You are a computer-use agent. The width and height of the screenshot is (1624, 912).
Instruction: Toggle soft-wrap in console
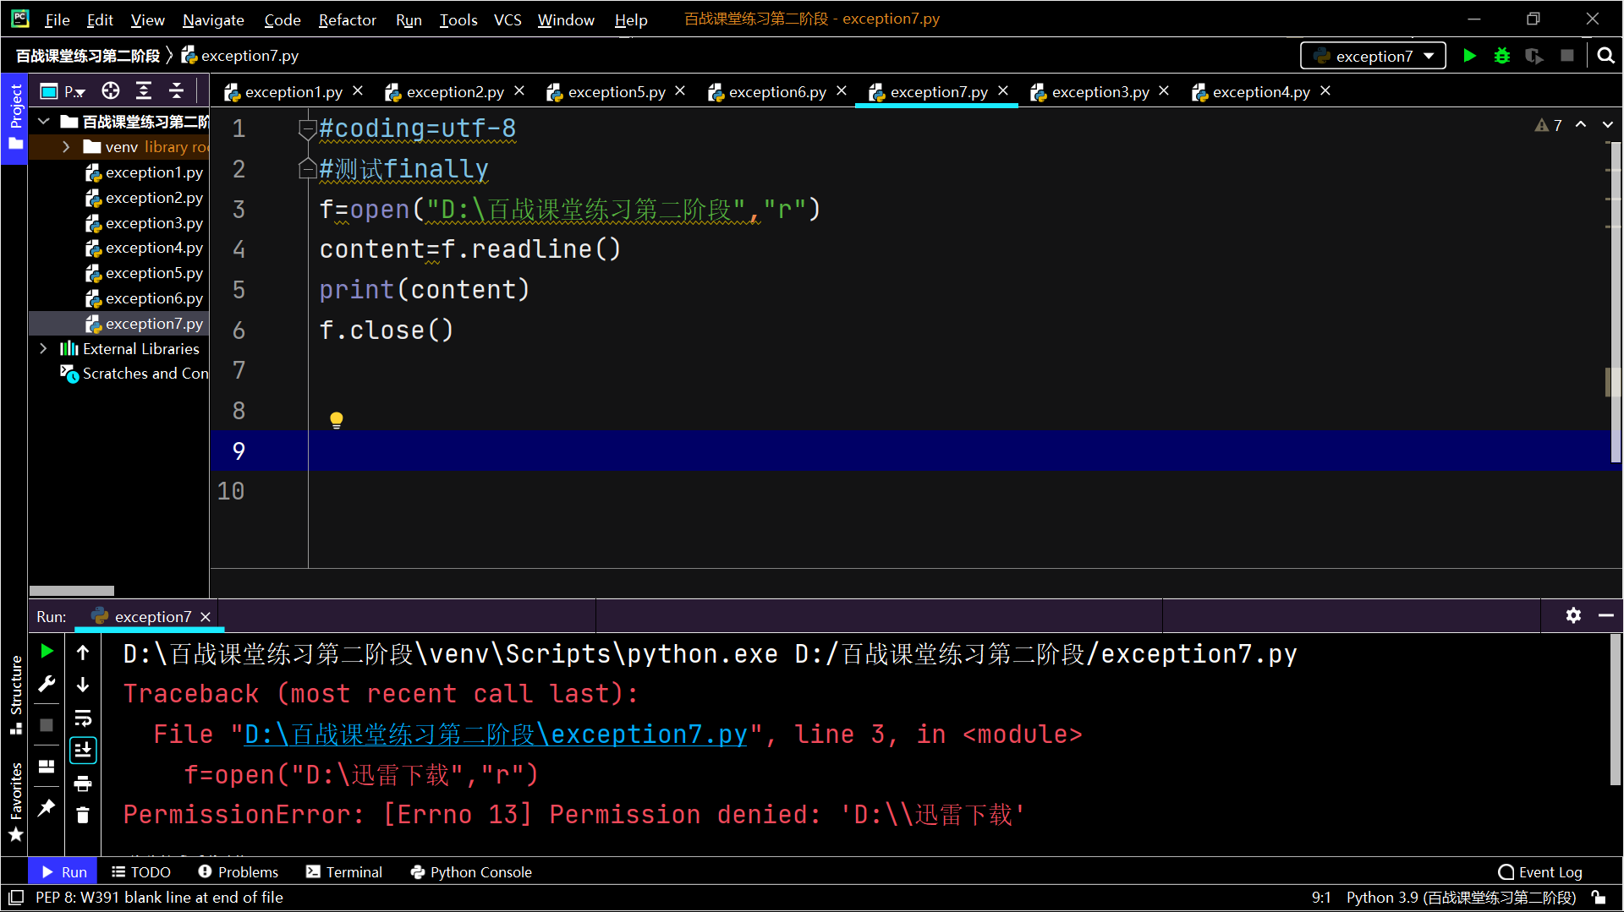click(83, 718)
